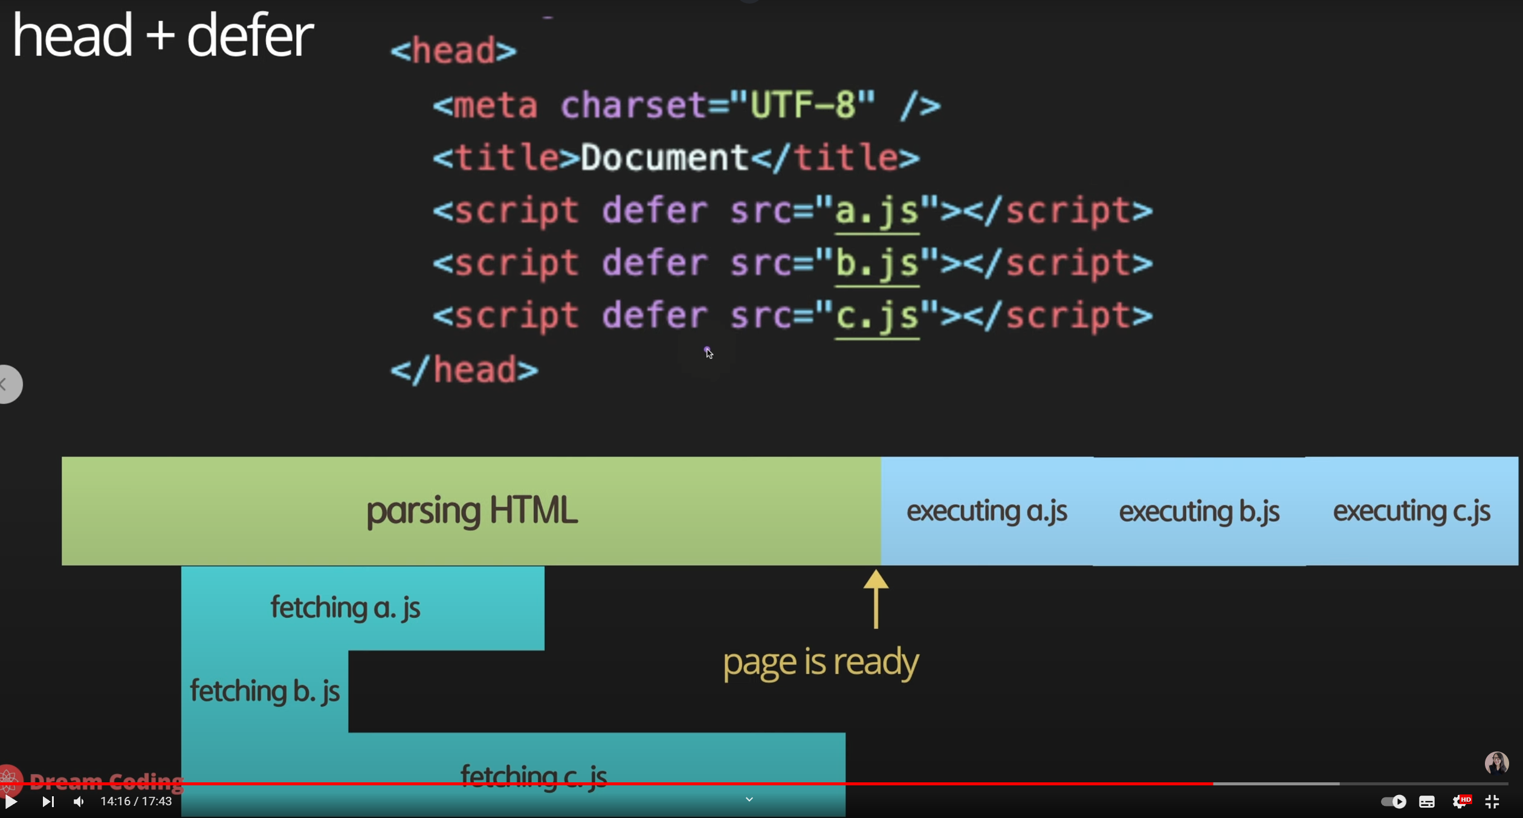Open the HD settings gear
Viewport: 1523px width, 818px height.
pos(1460,802)
